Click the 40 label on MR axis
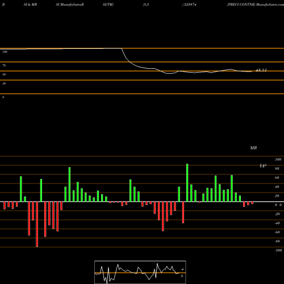 click(277, 187)
